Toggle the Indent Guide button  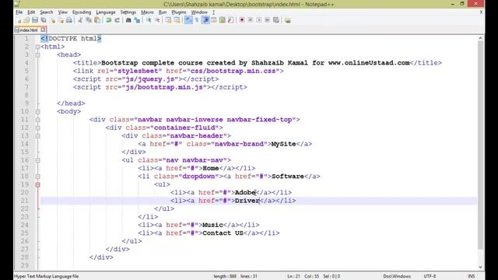(x=205, y=20)
